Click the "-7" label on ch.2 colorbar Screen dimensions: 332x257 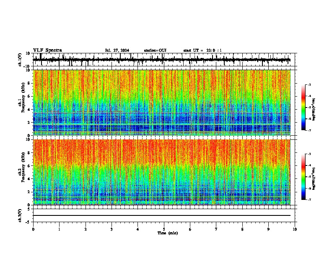click(309, 200)
